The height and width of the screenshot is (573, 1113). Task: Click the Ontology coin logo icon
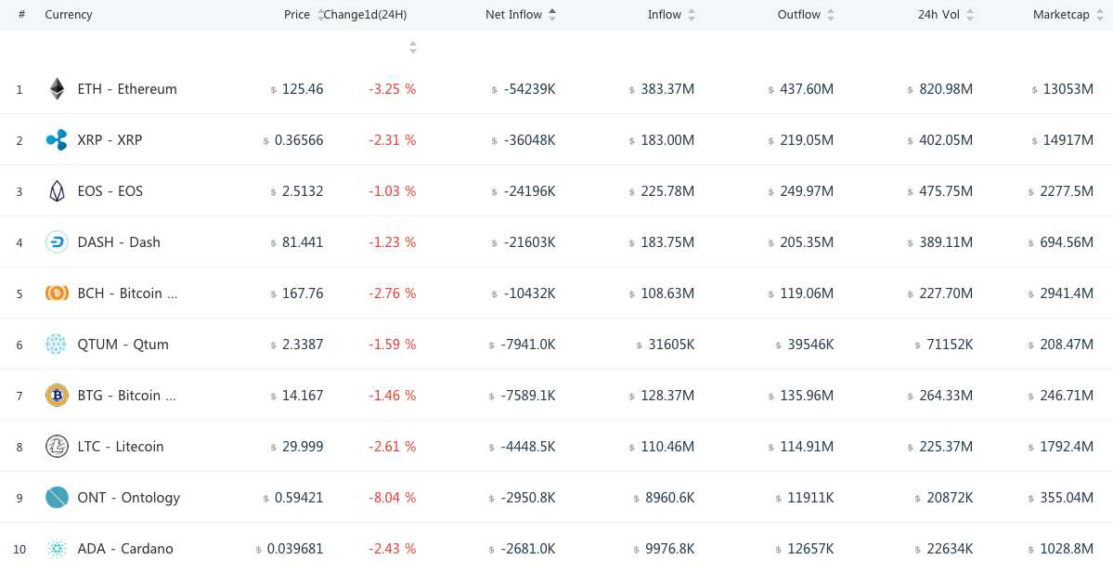click(57, 498)
